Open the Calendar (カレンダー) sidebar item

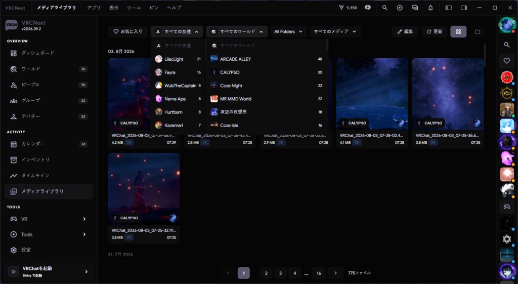49,144
